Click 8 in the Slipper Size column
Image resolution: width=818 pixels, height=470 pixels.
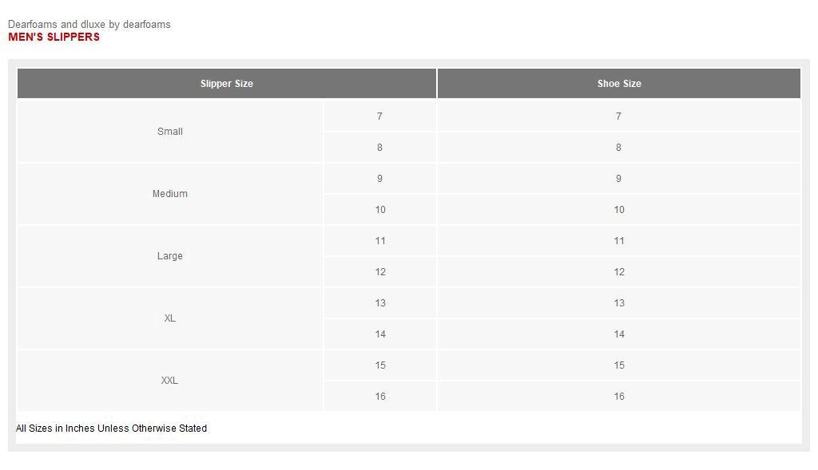[379, 148]
